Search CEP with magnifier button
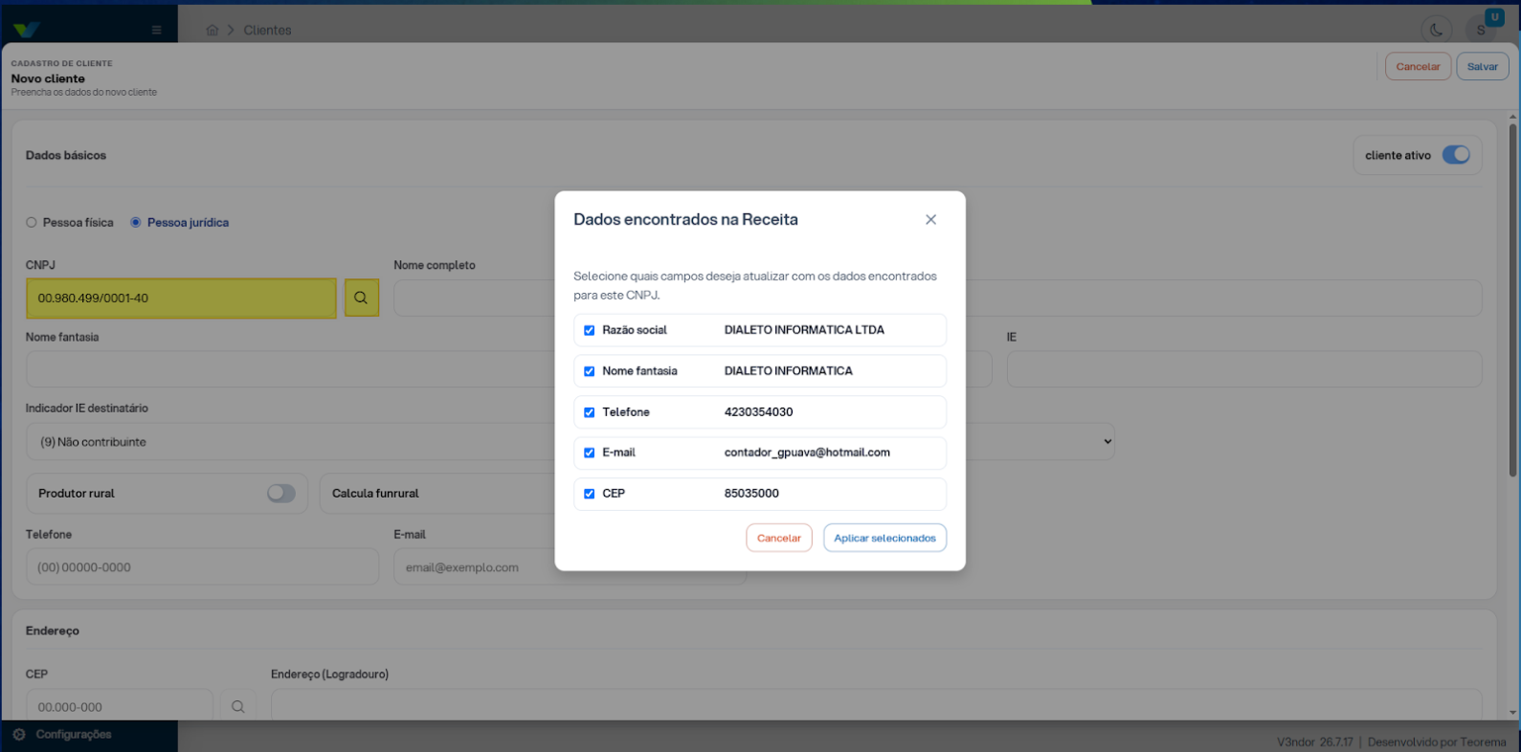Screen dimensions: 1521x752 coord(238,707)
